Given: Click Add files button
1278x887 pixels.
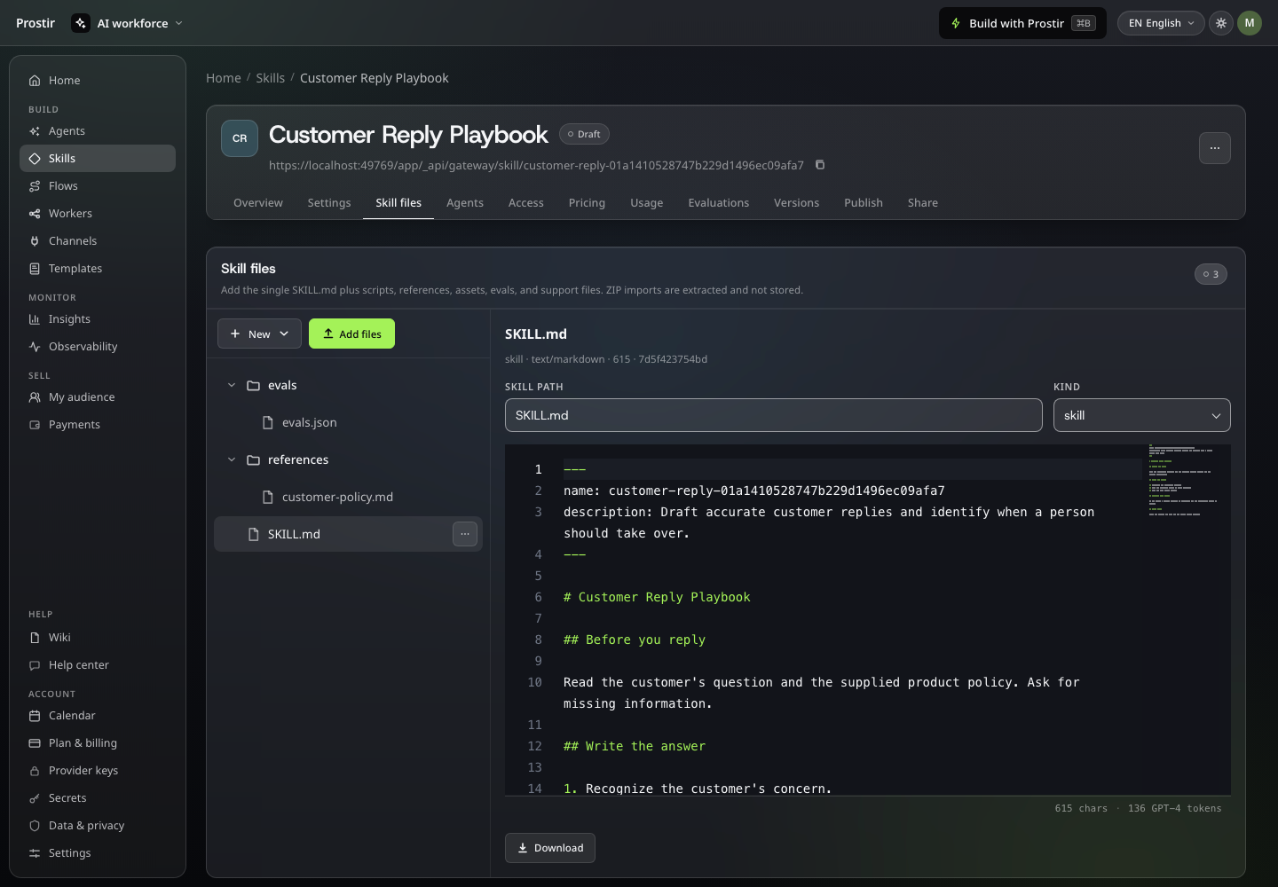Looking at the screenshot, I should coord(351,334).
